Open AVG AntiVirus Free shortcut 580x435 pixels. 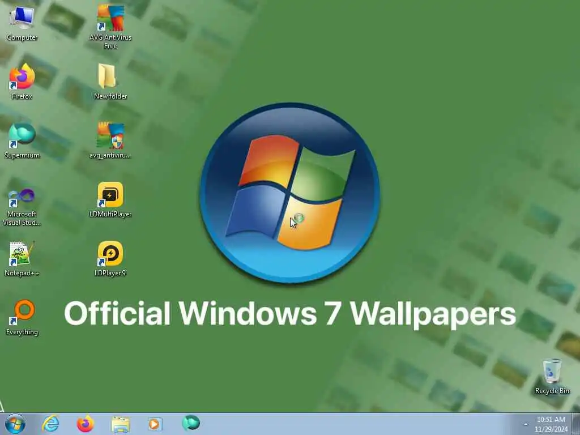point(110,26)
